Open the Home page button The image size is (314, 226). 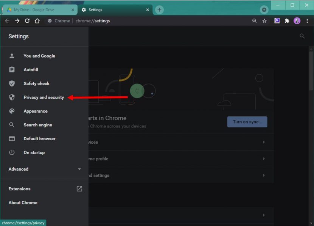pos(37,21)
